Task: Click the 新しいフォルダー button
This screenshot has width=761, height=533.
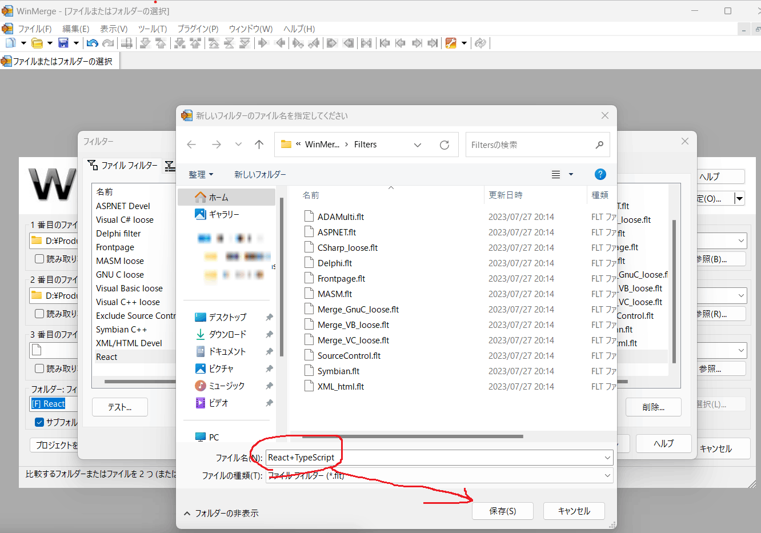Action: pyautogui.click(x=260, y=174)
